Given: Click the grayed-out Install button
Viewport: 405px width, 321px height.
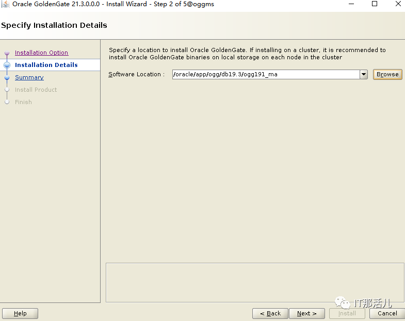Looking at the screenshot, I should (x=347, y=313).
